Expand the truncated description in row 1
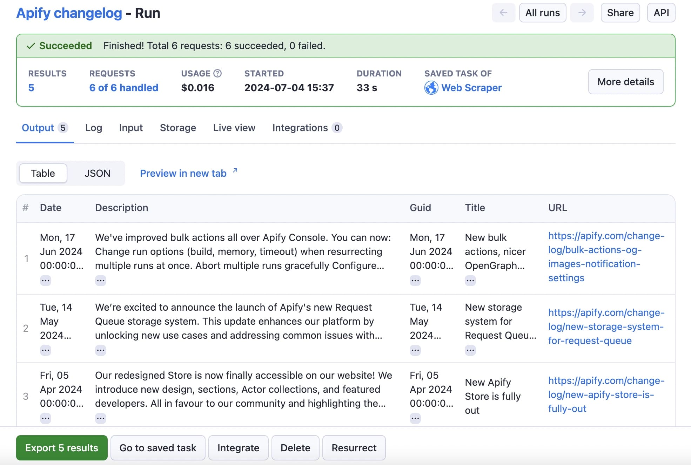Image resolution: width=691 pixels, height=465 pixels. [x=100, y=280]
